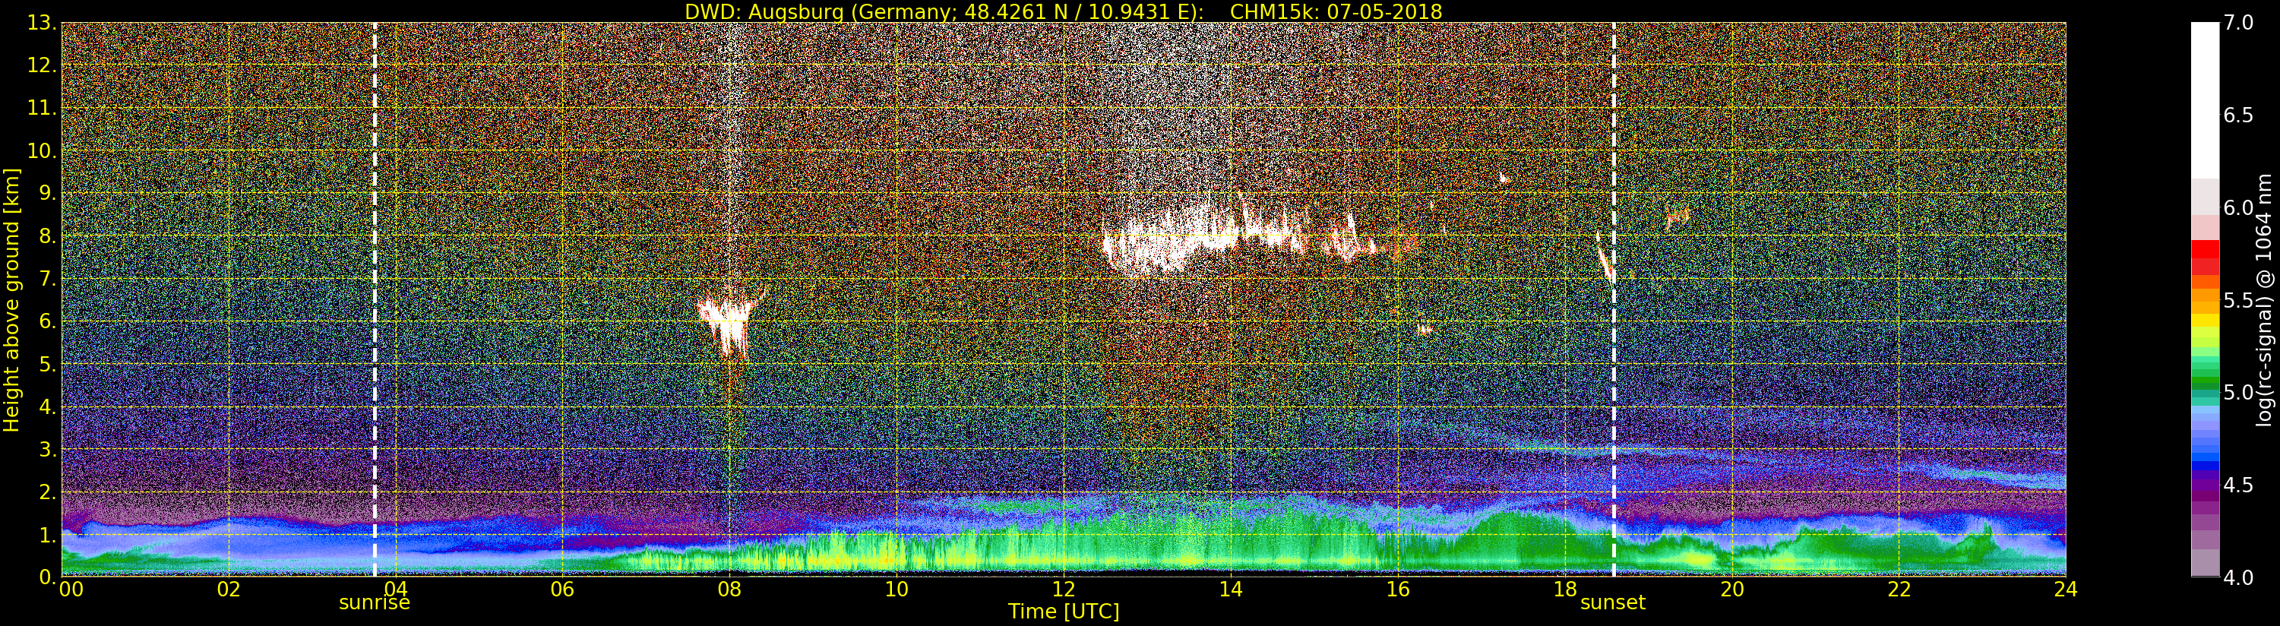Select the '11.' height axis tick label
Image resolution: width=2280 pixels, height=626 pixels.
(x=43, y=108)
